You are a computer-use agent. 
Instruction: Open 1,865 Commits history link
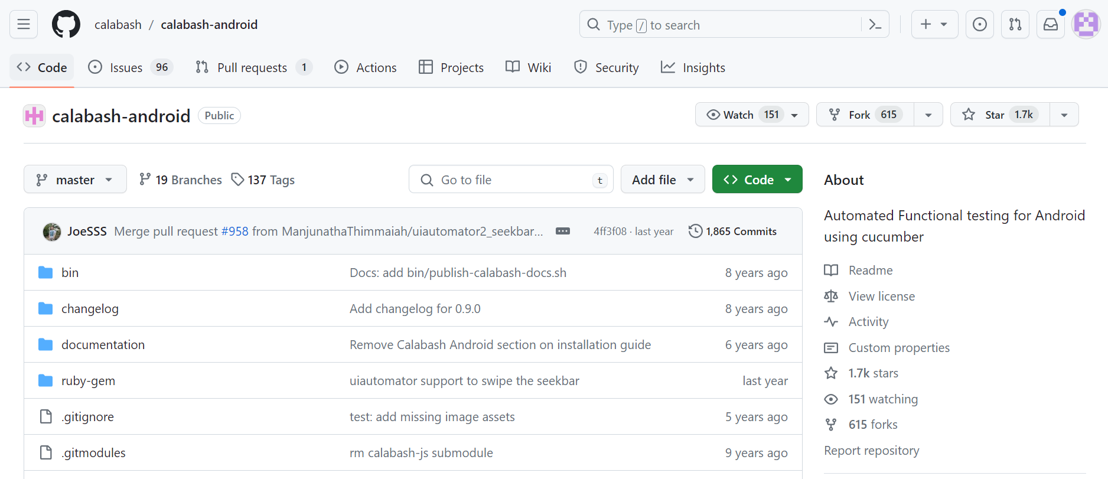click(732, 232)
